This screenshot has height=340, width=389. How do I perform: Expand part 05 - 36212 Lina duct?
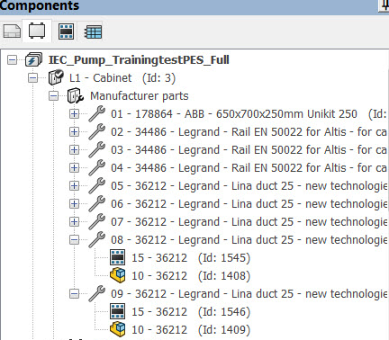tap(74, 186)
